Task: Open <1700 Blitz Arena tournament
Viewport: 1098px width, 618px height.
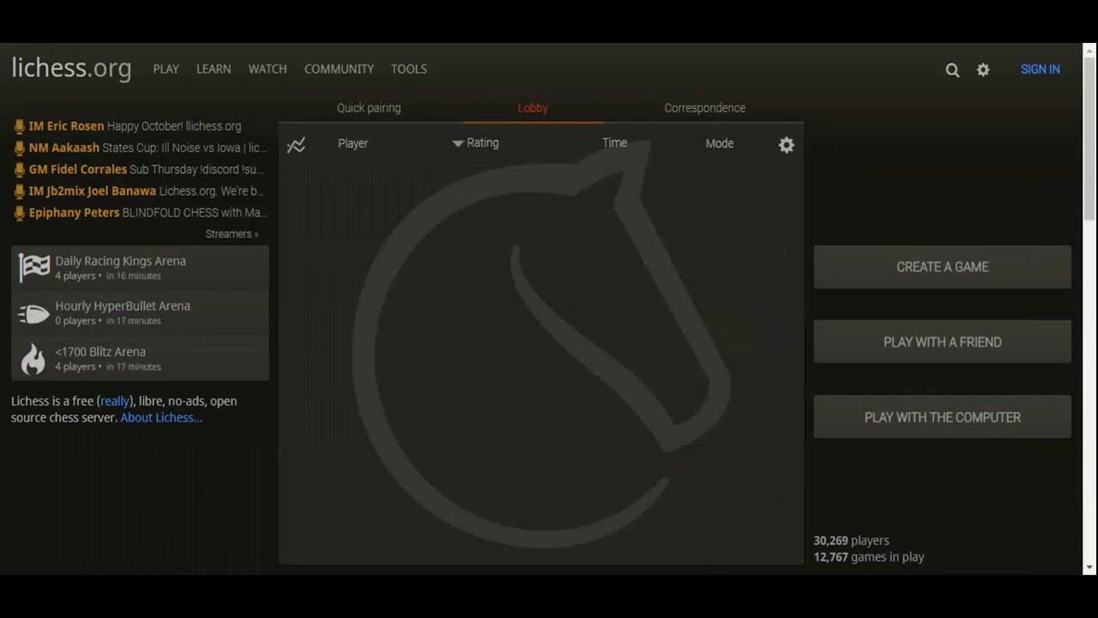Action: tap(140, 359)
